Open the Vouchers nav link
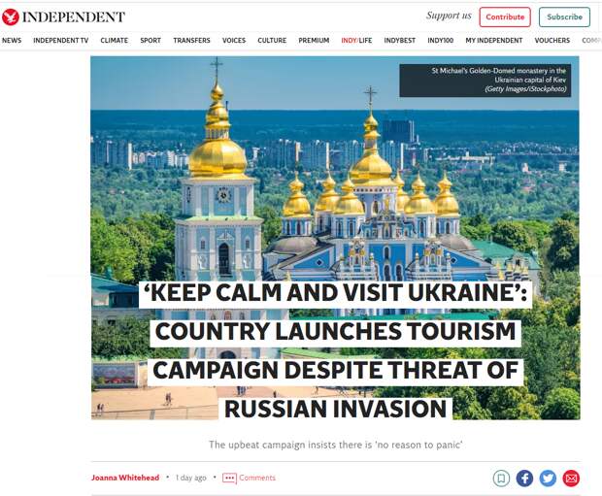Viewport: 602px width, 496px height. (552, 41)
